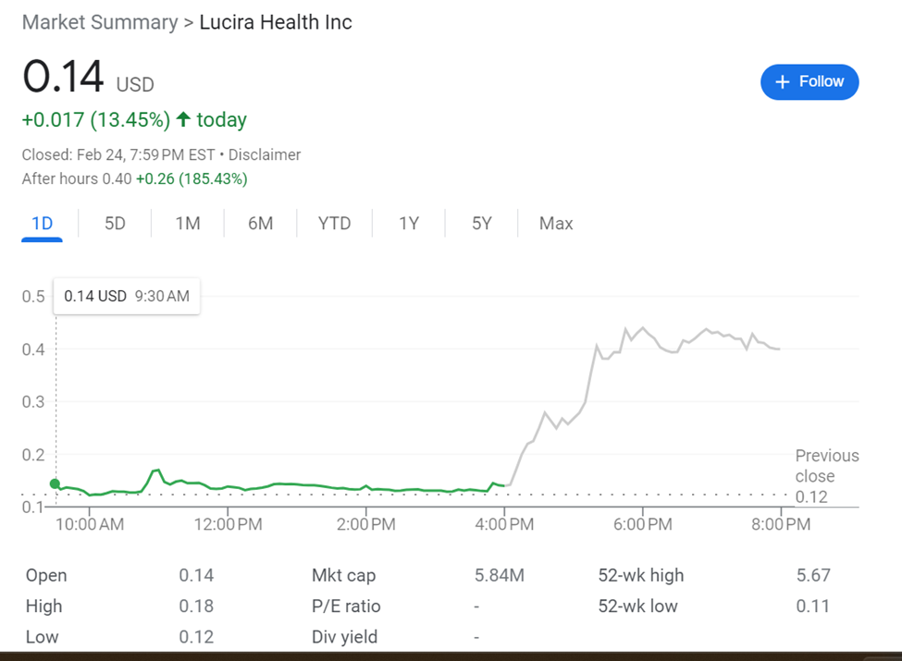The width and height of the screenshot is (902, 661).
Task: Click the gray after-hours peak near 6:00 PM
Action: tap(643, 328)
